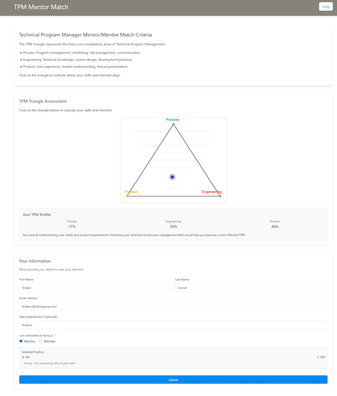
Task: Click the Process vertex at triangle top
Action: (x=173, y=124)
